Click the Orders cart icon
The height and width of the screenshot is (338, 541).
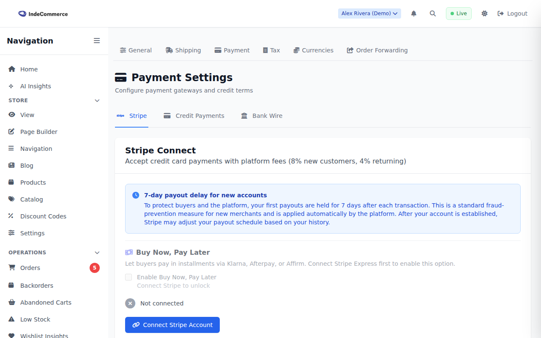11,267
